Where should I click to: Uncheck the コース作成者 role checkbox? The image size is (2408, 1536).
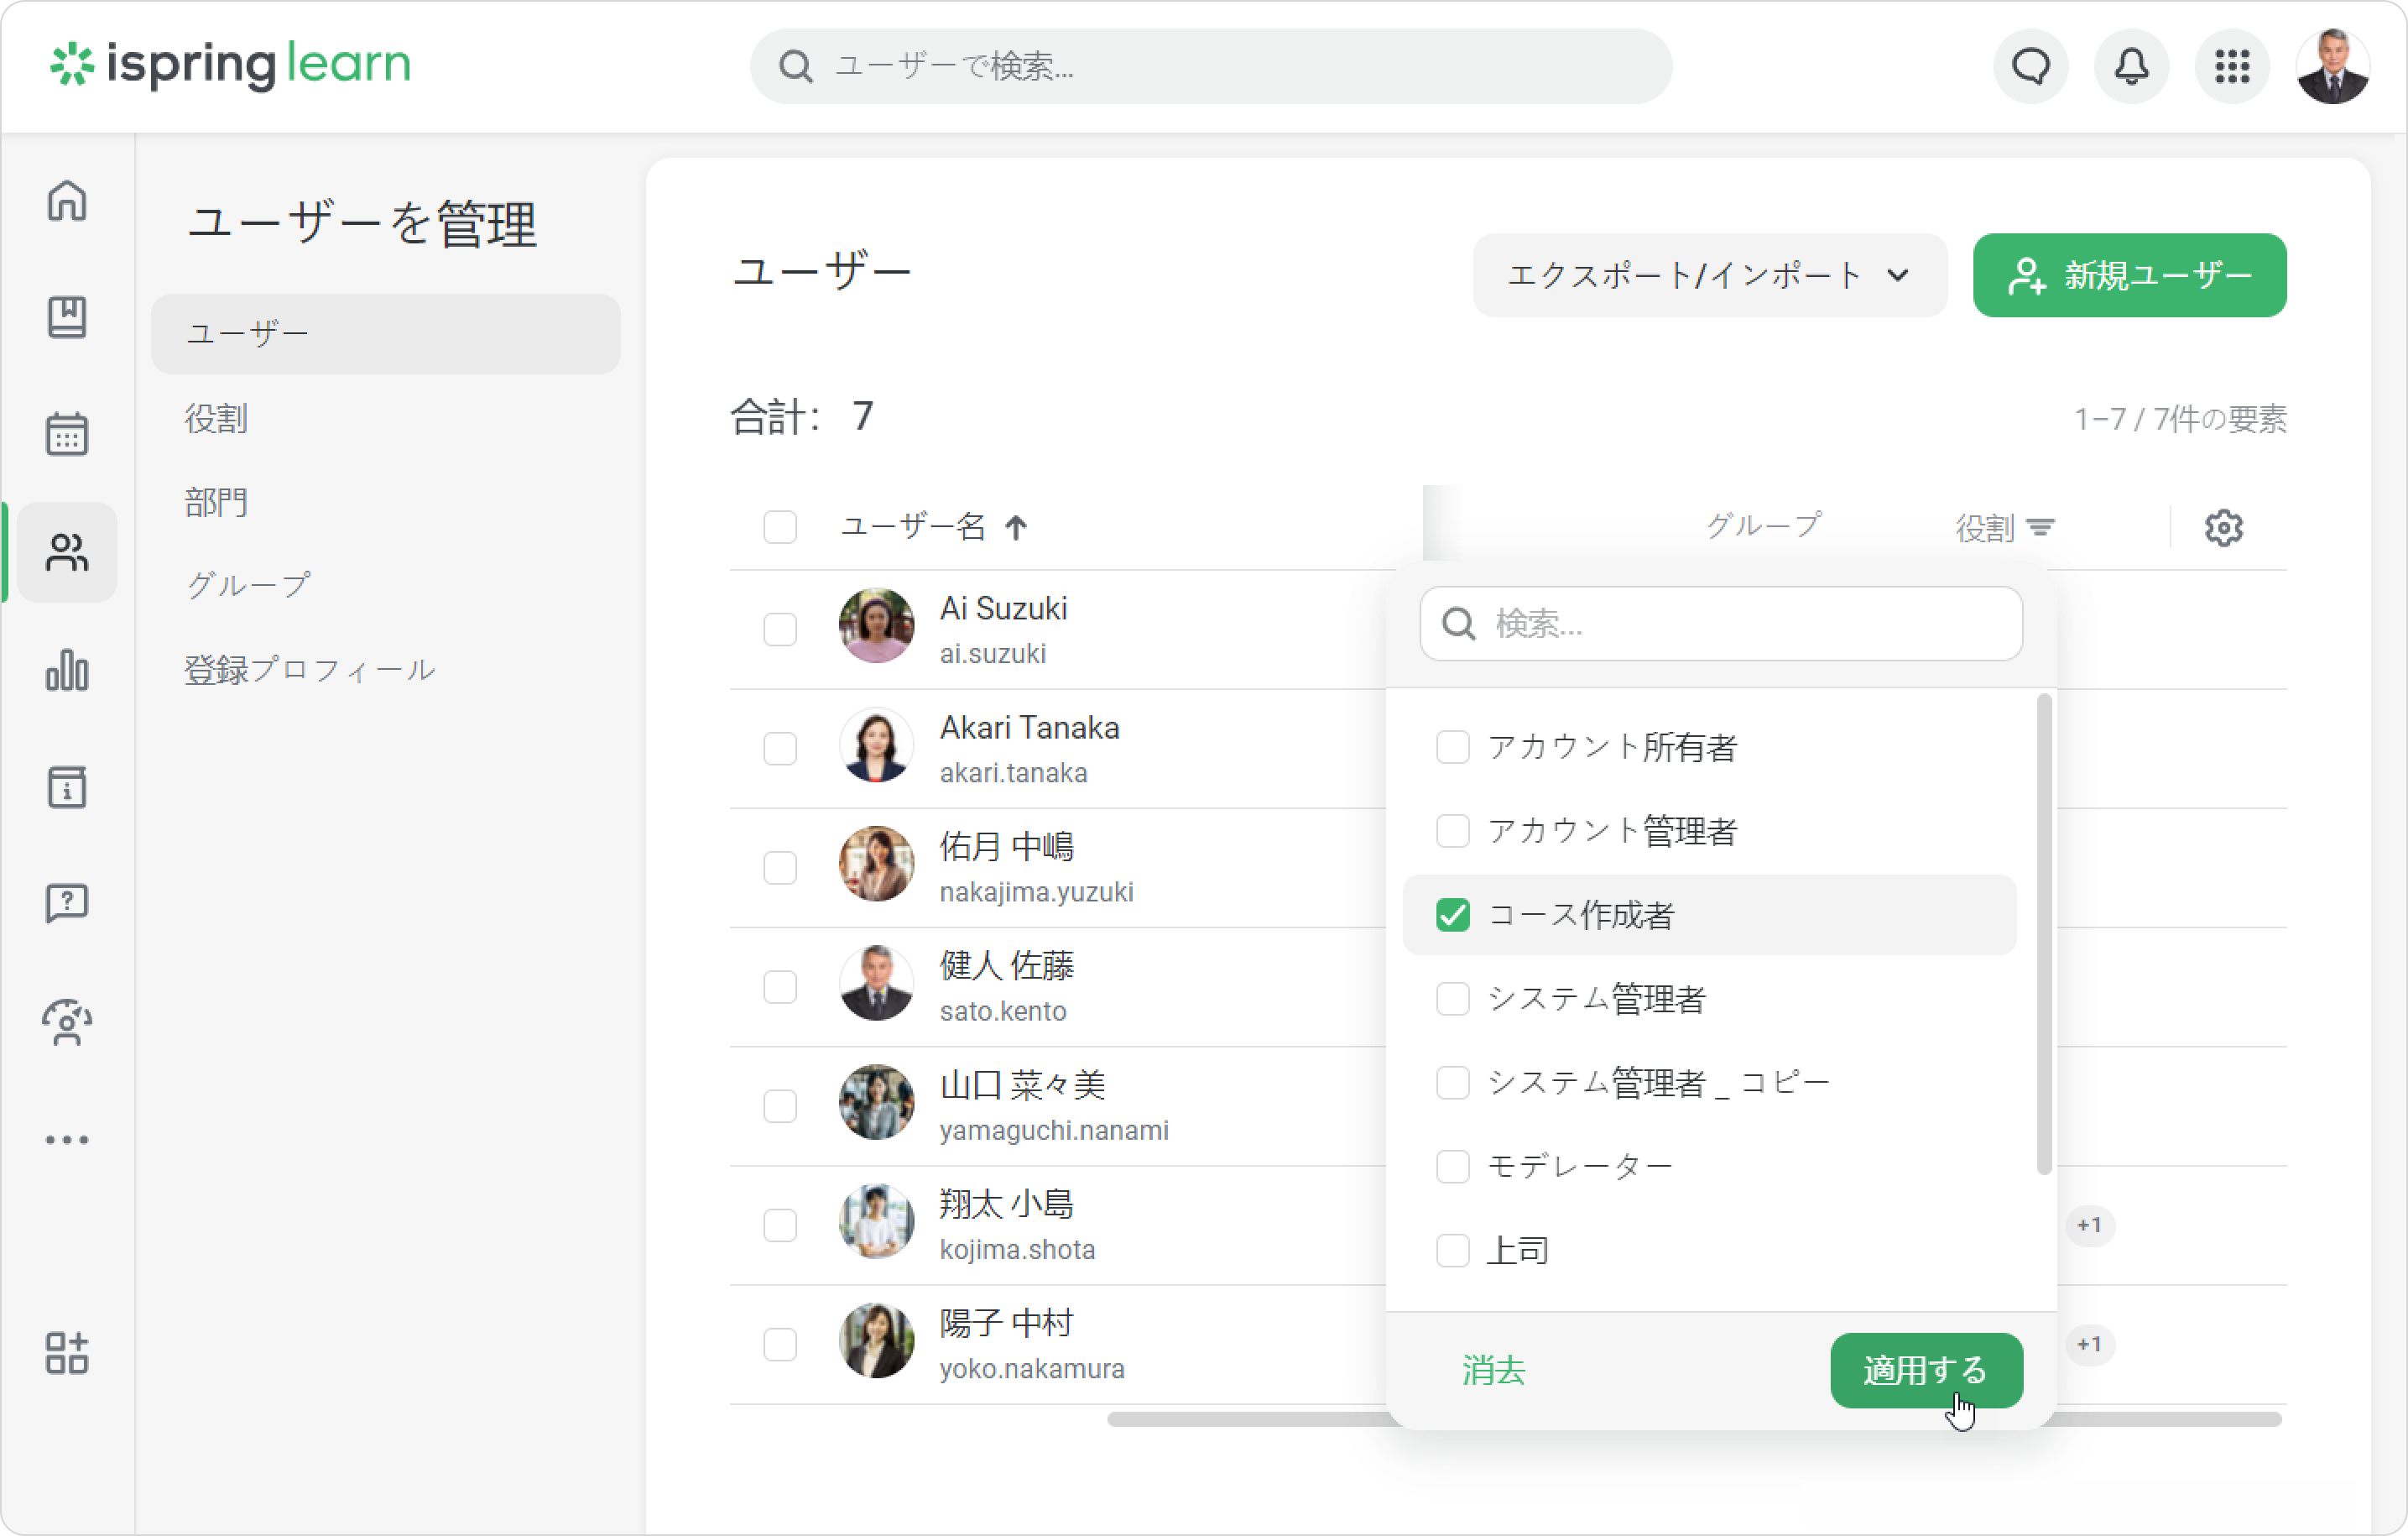pos(1452,915)
